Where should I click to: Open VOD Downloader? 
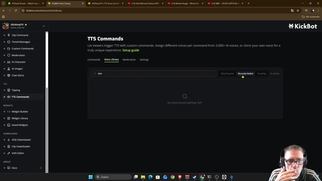[x=21, y=140]
